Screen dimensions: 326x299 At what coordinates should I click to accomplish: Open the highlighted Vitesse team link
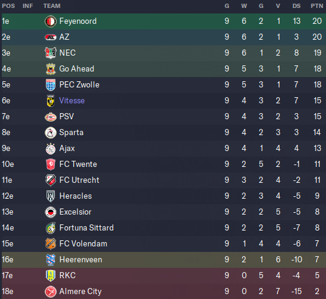point(72,100)
